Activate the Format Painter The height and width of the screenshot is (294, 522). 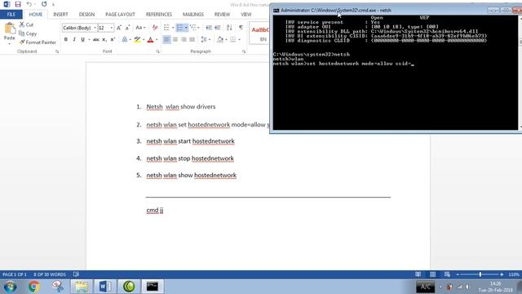point(38,42)
